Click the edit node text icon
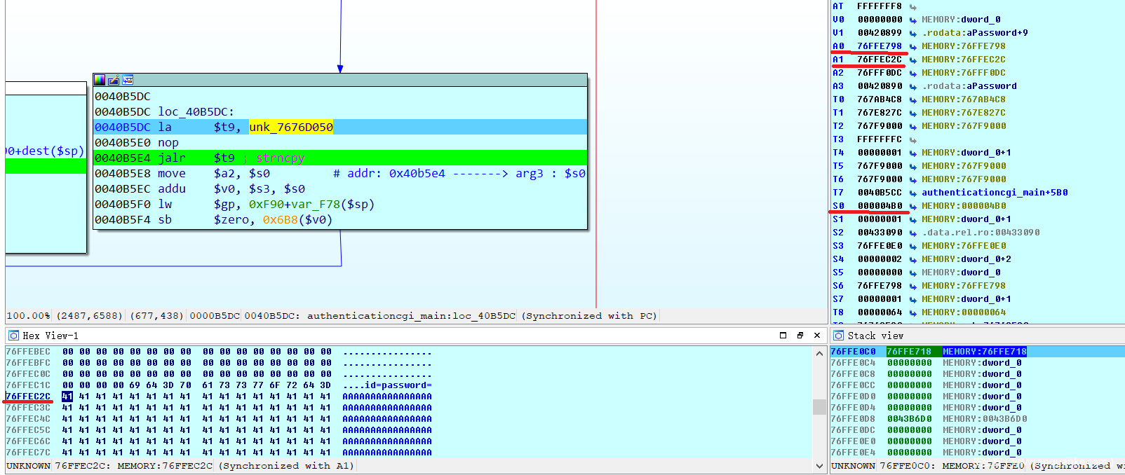 click(114, 80)
